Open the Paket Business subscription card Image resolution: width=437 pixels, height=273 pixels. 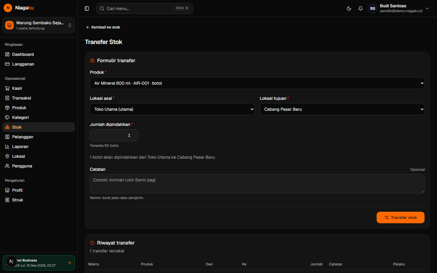pos(39,263)
